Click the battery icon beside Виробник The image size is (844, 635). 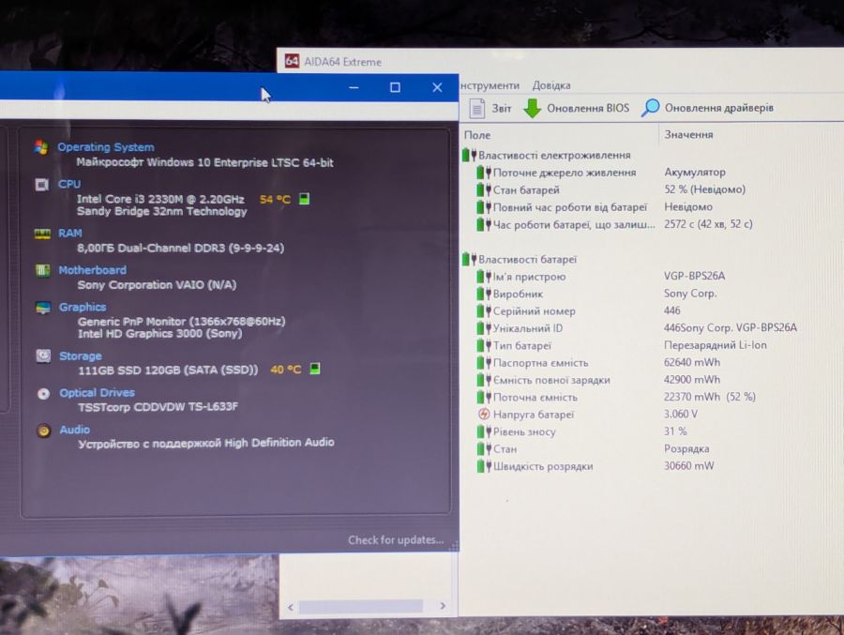pyautogui.click(x=483, y=295)
